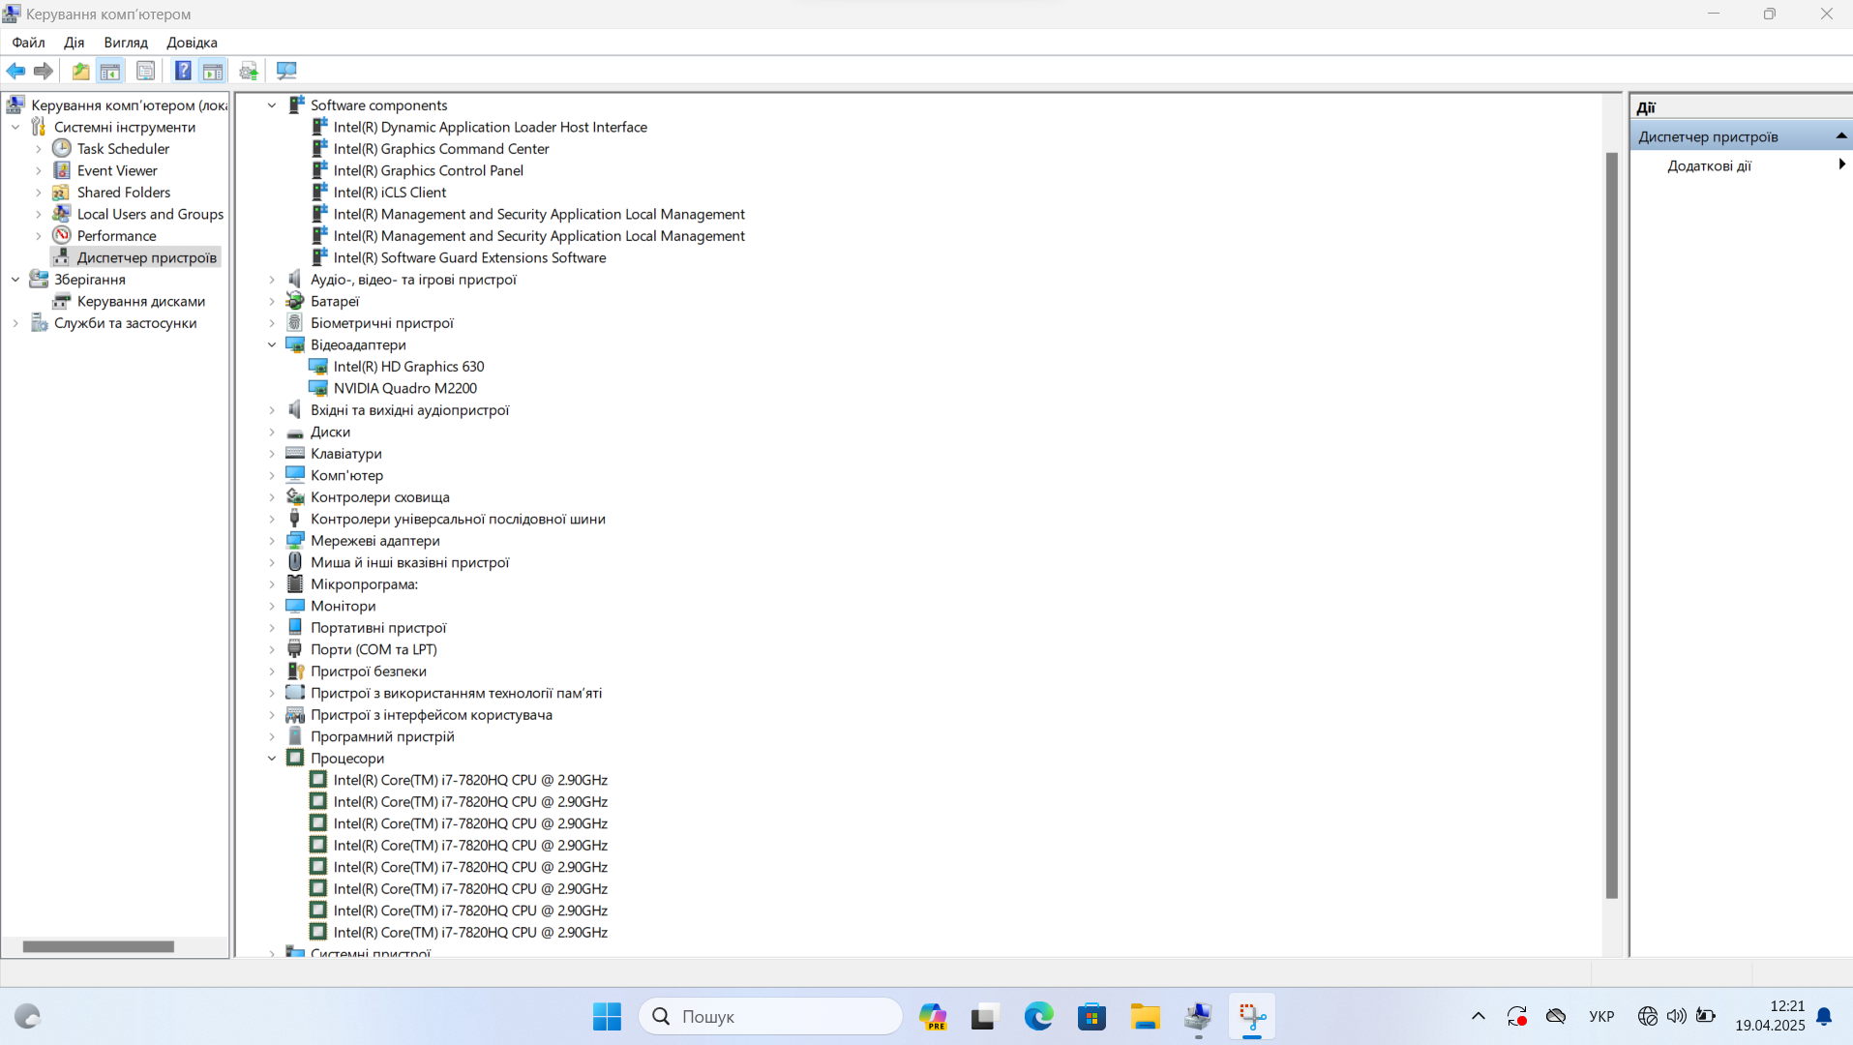This screenshot has width=1853, height=1045.
Task: Select Intel(R) HD Graphics 630 device
Action: click(x=408, y=366)
